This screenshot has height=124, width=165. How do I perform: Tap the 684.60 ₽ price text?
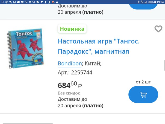[x=70, y=85]
